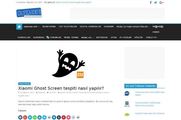This screenshot has height=120, width=181.
Task: Open Samsung cihaz servis takibi article link
Action: 150,94
